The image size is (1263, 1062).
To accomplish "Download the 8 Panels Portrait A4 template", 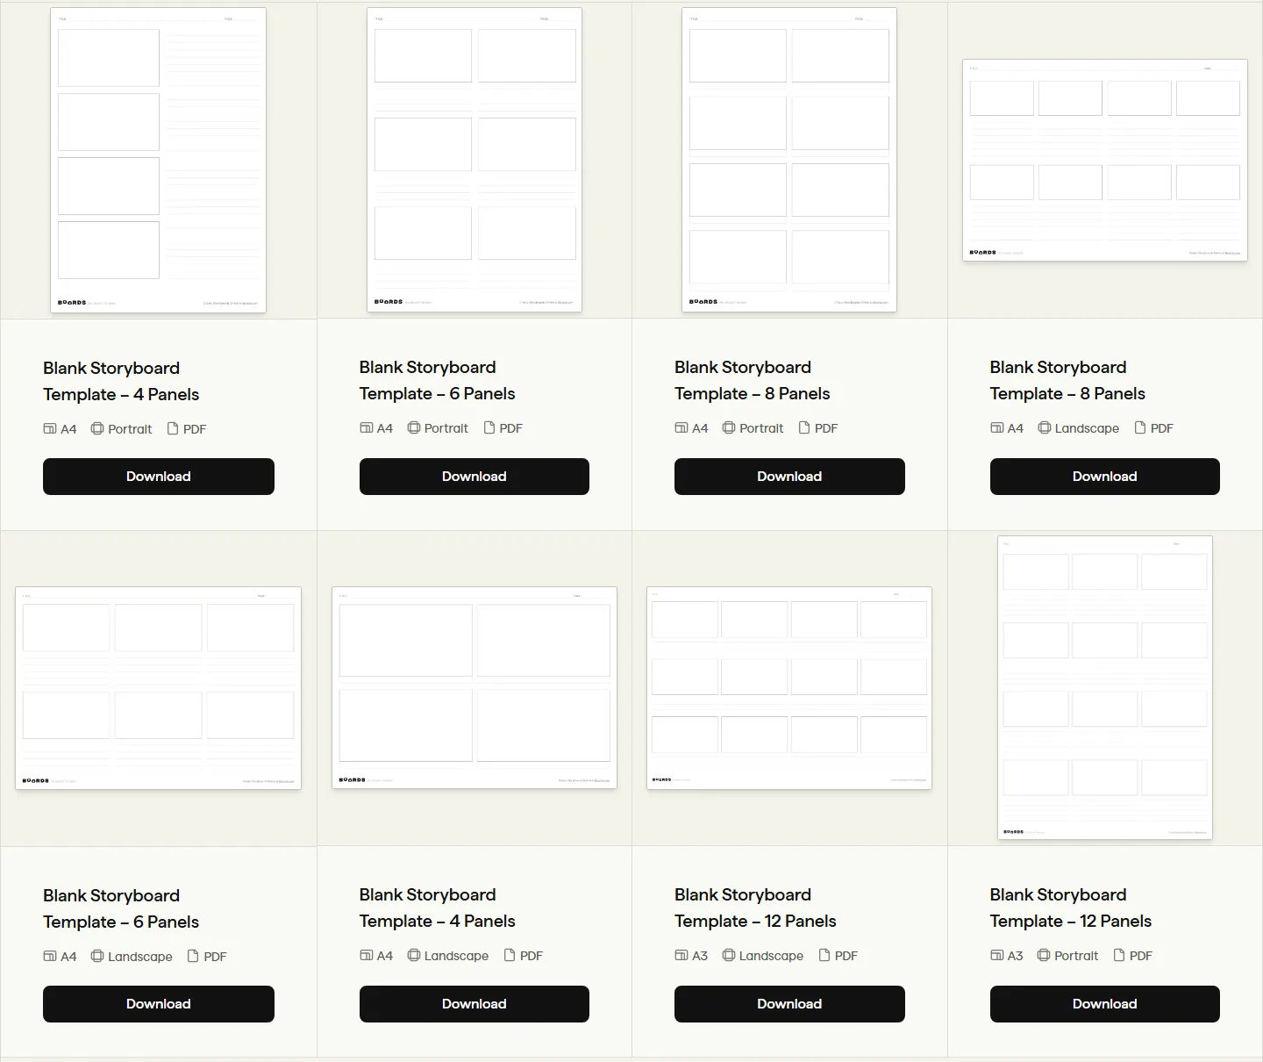I will (x=789, y=477).
